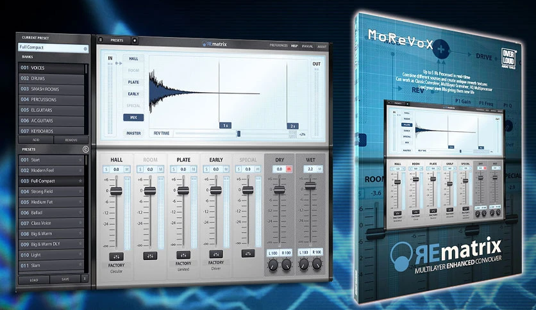Select the 004 Strong Field preset
Screen dimensions: 536x310
coord(51,192)
